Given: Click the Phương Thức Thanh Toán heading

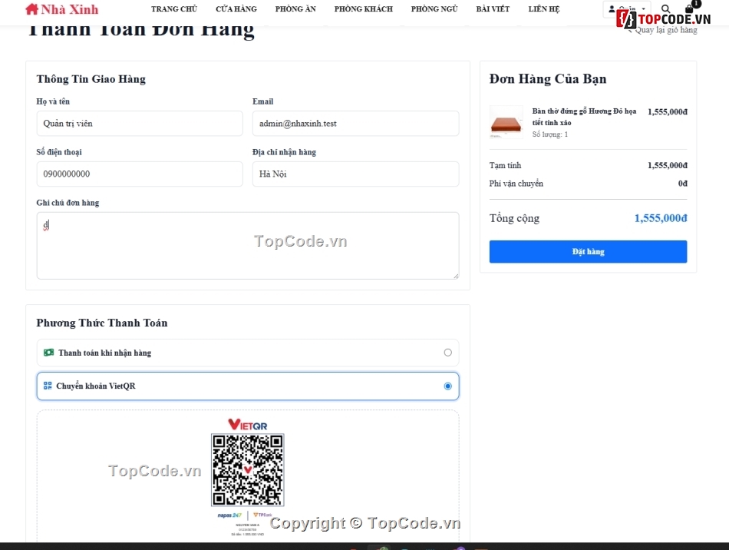Looking at the screenshot, I should (102, 323).
